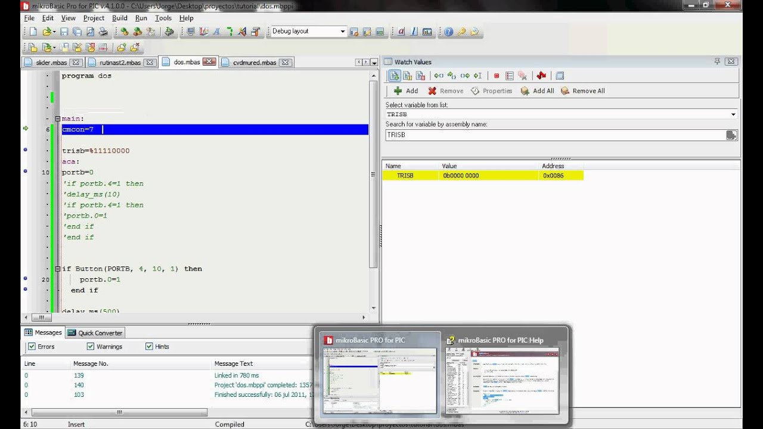Close the dos.mbas tab
Viewport: 763px width, 429px height.
[x=209, y=62]
